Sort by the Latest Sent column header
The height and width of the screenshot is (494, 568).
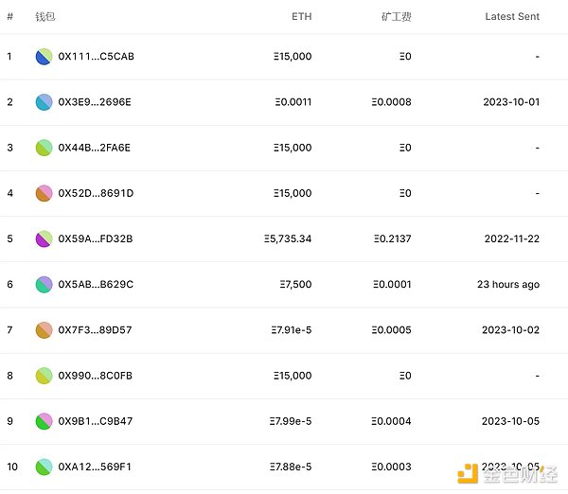pyautogui.click(x=511, y=17)
